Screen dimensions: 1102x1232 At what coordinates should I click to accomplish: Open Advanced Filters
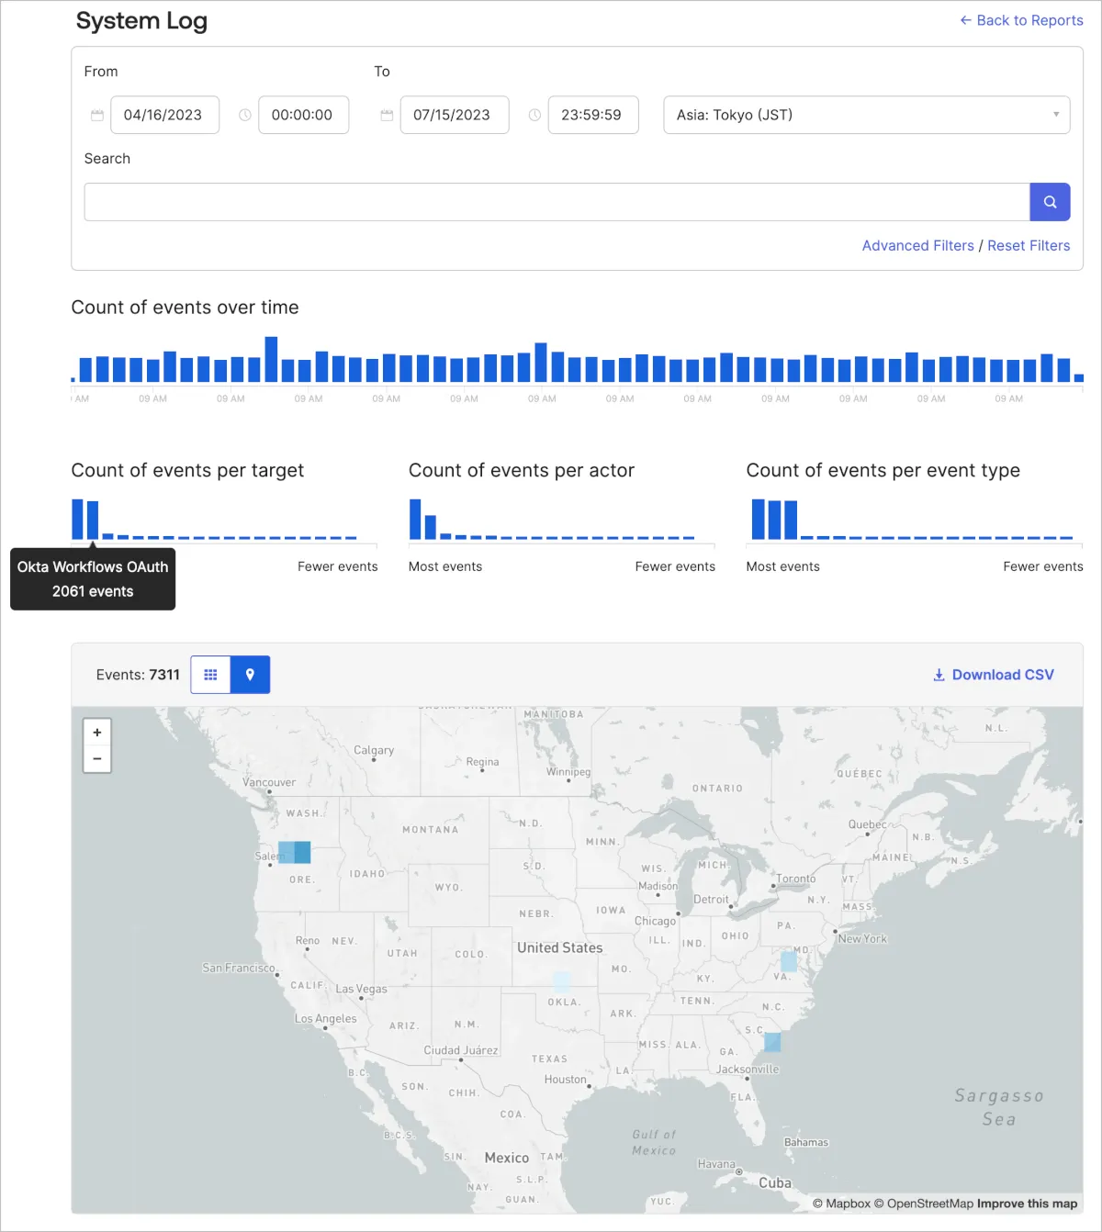coord(917,246)
